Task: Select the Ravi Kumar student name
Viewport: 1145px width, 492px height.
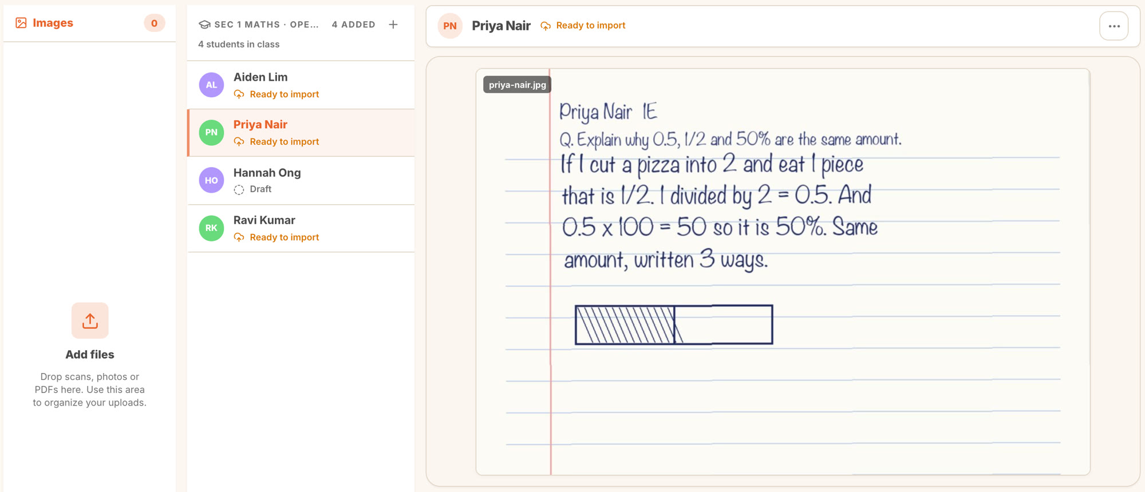Action: click(x=264, y=220)
